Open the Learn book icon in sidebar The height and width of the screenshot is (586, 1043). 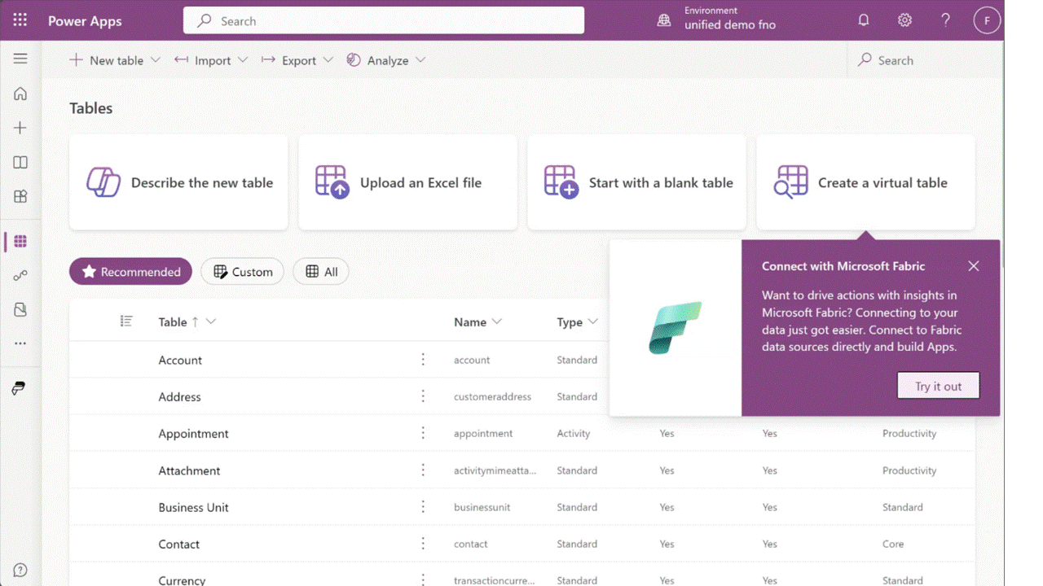tap(20, 162)
